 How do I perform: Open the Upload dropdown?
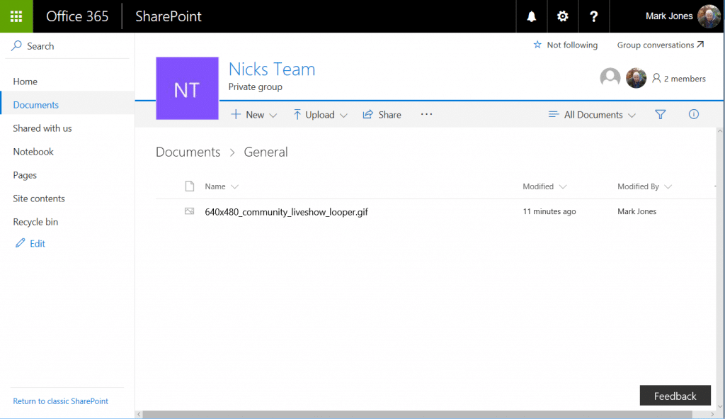(x=320, y=114)
